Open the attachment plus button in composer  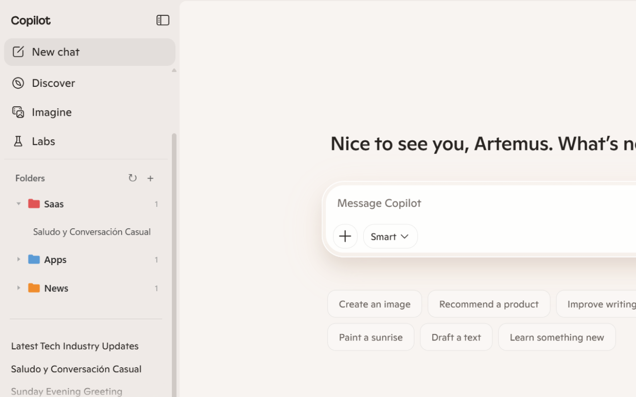tap(345, 236)
